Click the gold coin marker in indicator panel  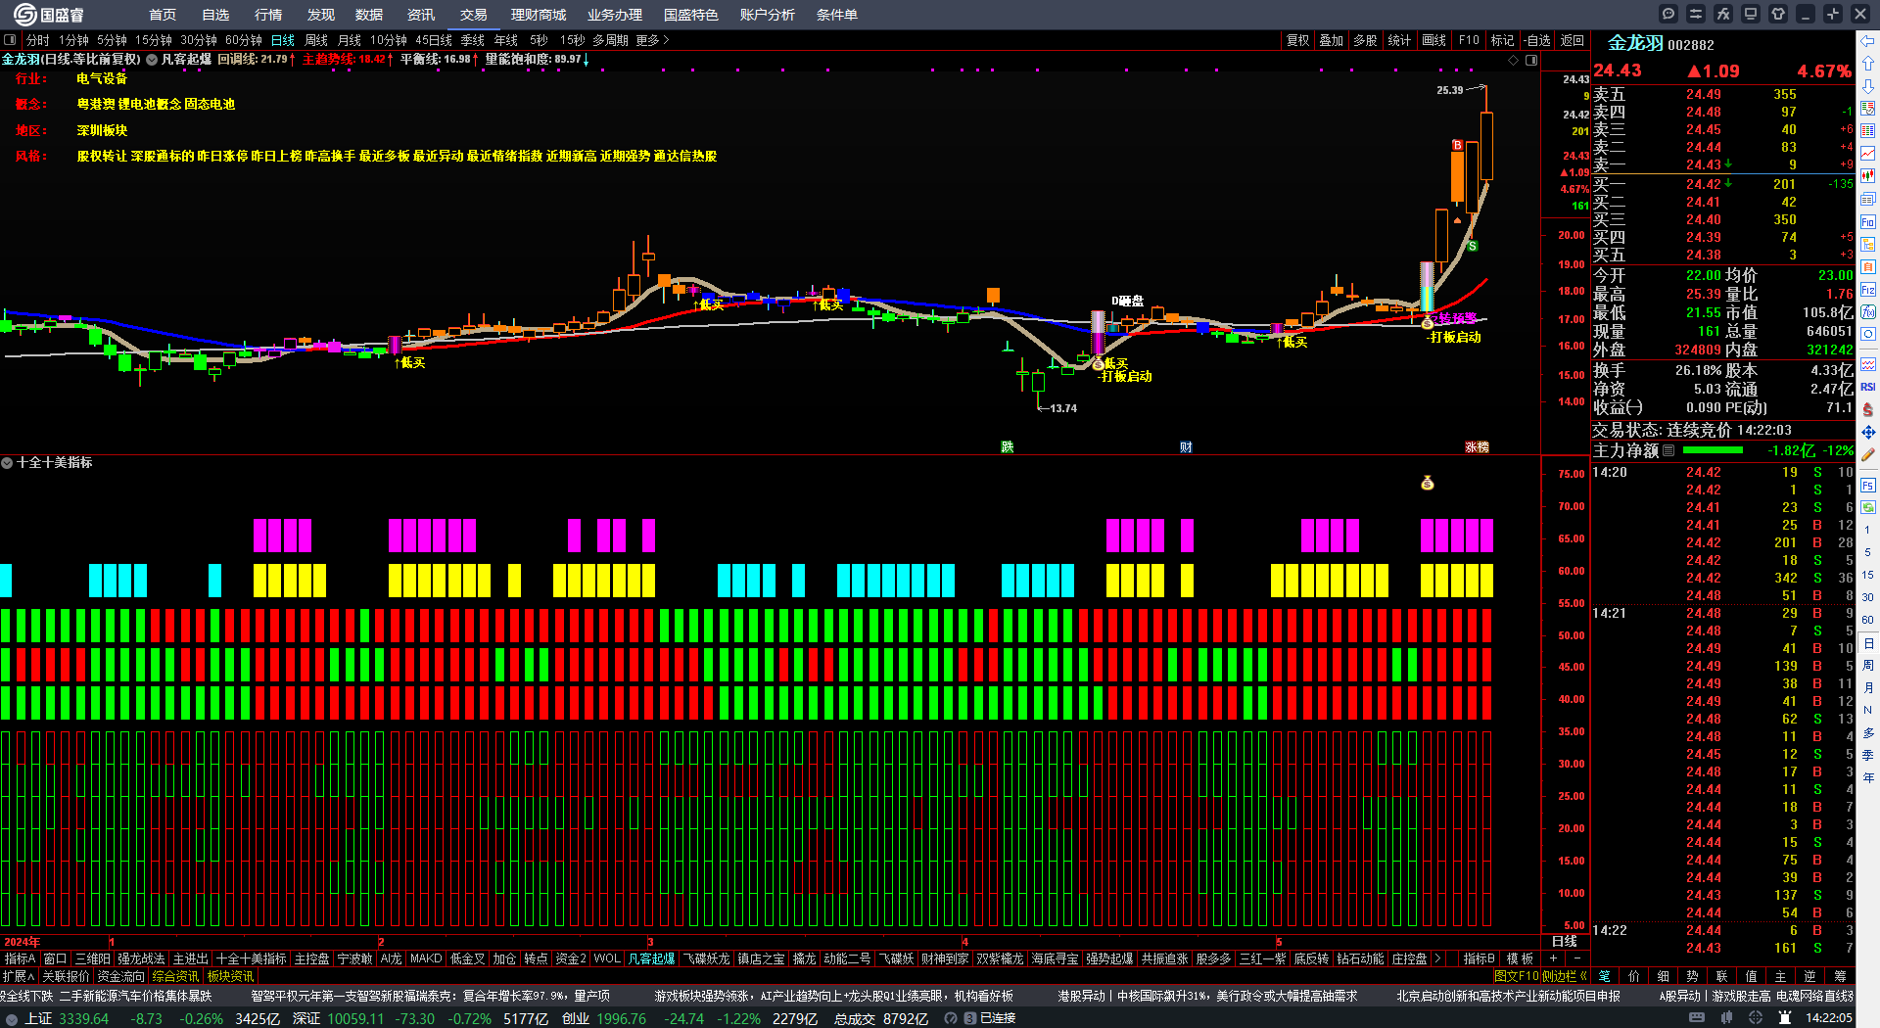(x=1428, y=483)
